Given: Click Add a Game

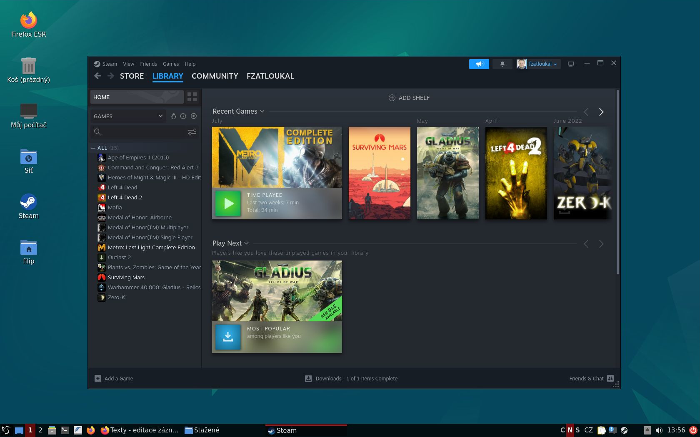Looking at the screenshot, I should pyautogui.click(x=118, y=378).
